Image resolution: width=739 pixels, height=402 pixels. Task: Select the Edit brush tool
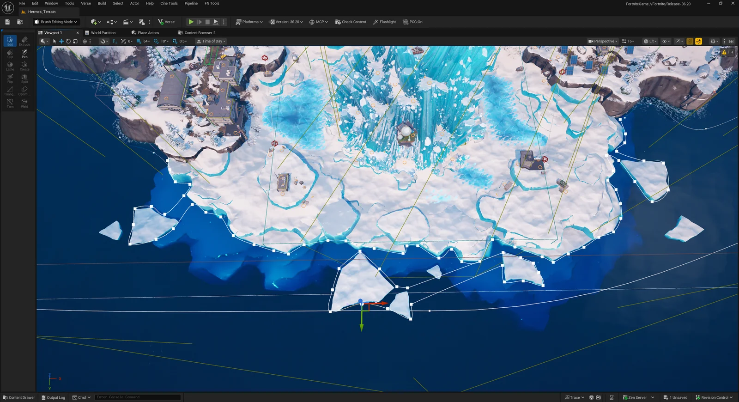point(10,41)
